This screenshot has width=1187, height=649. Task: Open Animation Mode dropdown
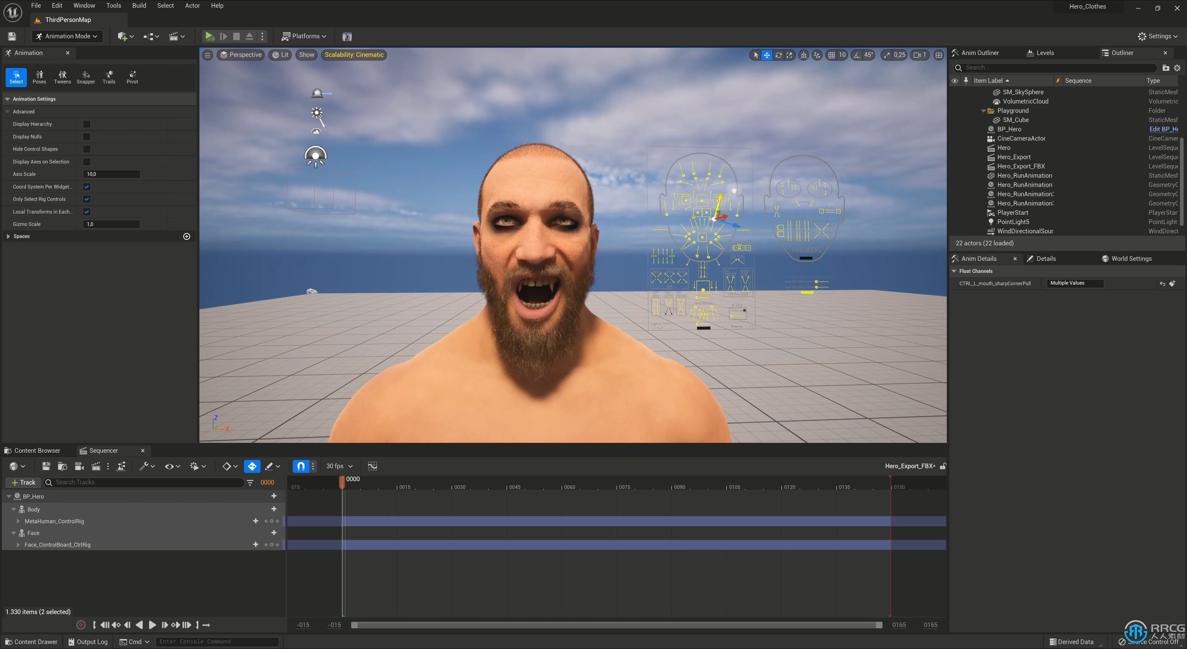[67, 36]
